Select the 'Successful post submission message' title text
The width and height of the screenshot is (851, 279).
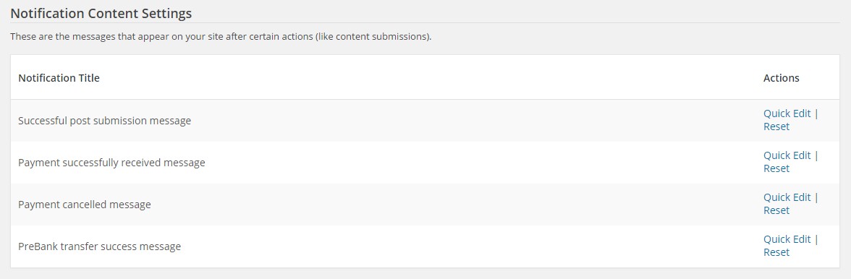point(104,120)
